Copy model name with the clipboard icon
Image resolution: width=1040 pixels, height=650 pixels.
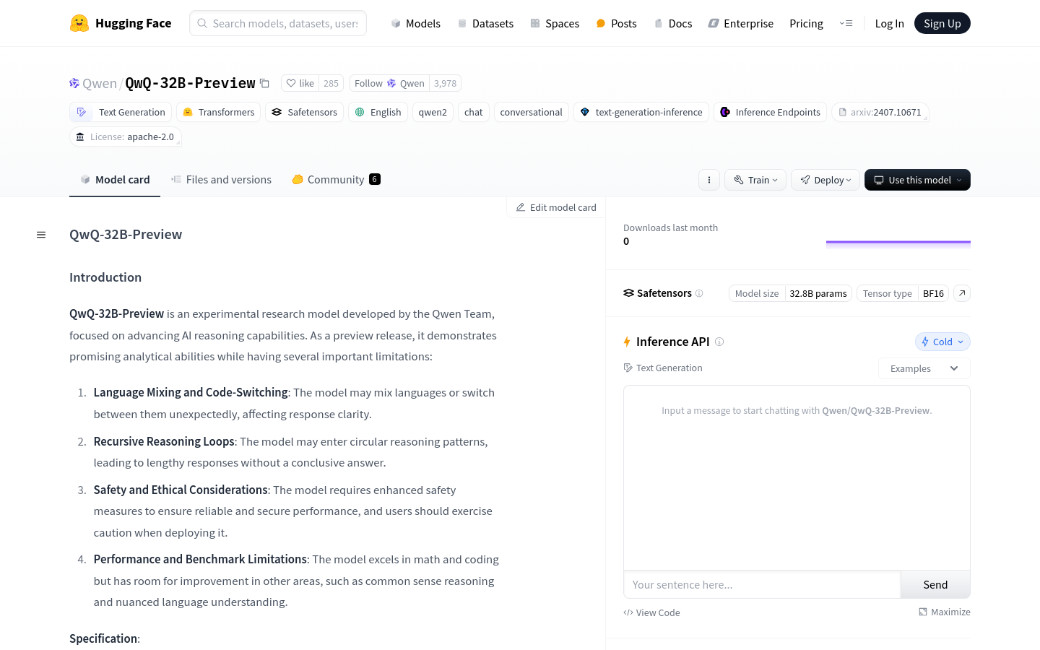(x=264, y=84)
